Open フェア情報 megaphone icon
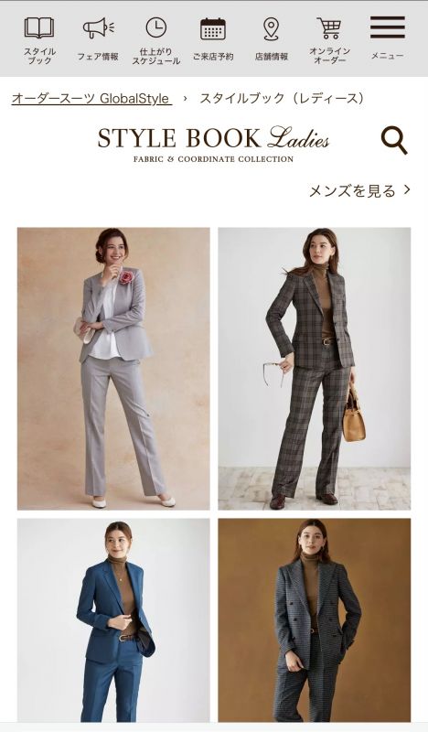The image size is (428, 732). click(x=98, y=28)
